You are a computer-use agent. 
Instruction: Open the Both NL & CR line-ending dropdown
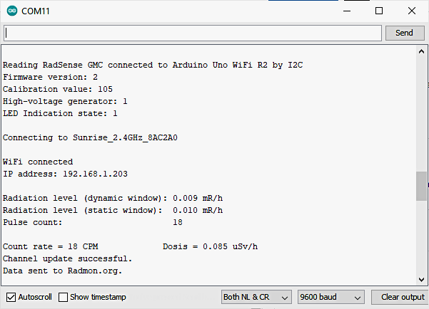click(x=256, y=297)
